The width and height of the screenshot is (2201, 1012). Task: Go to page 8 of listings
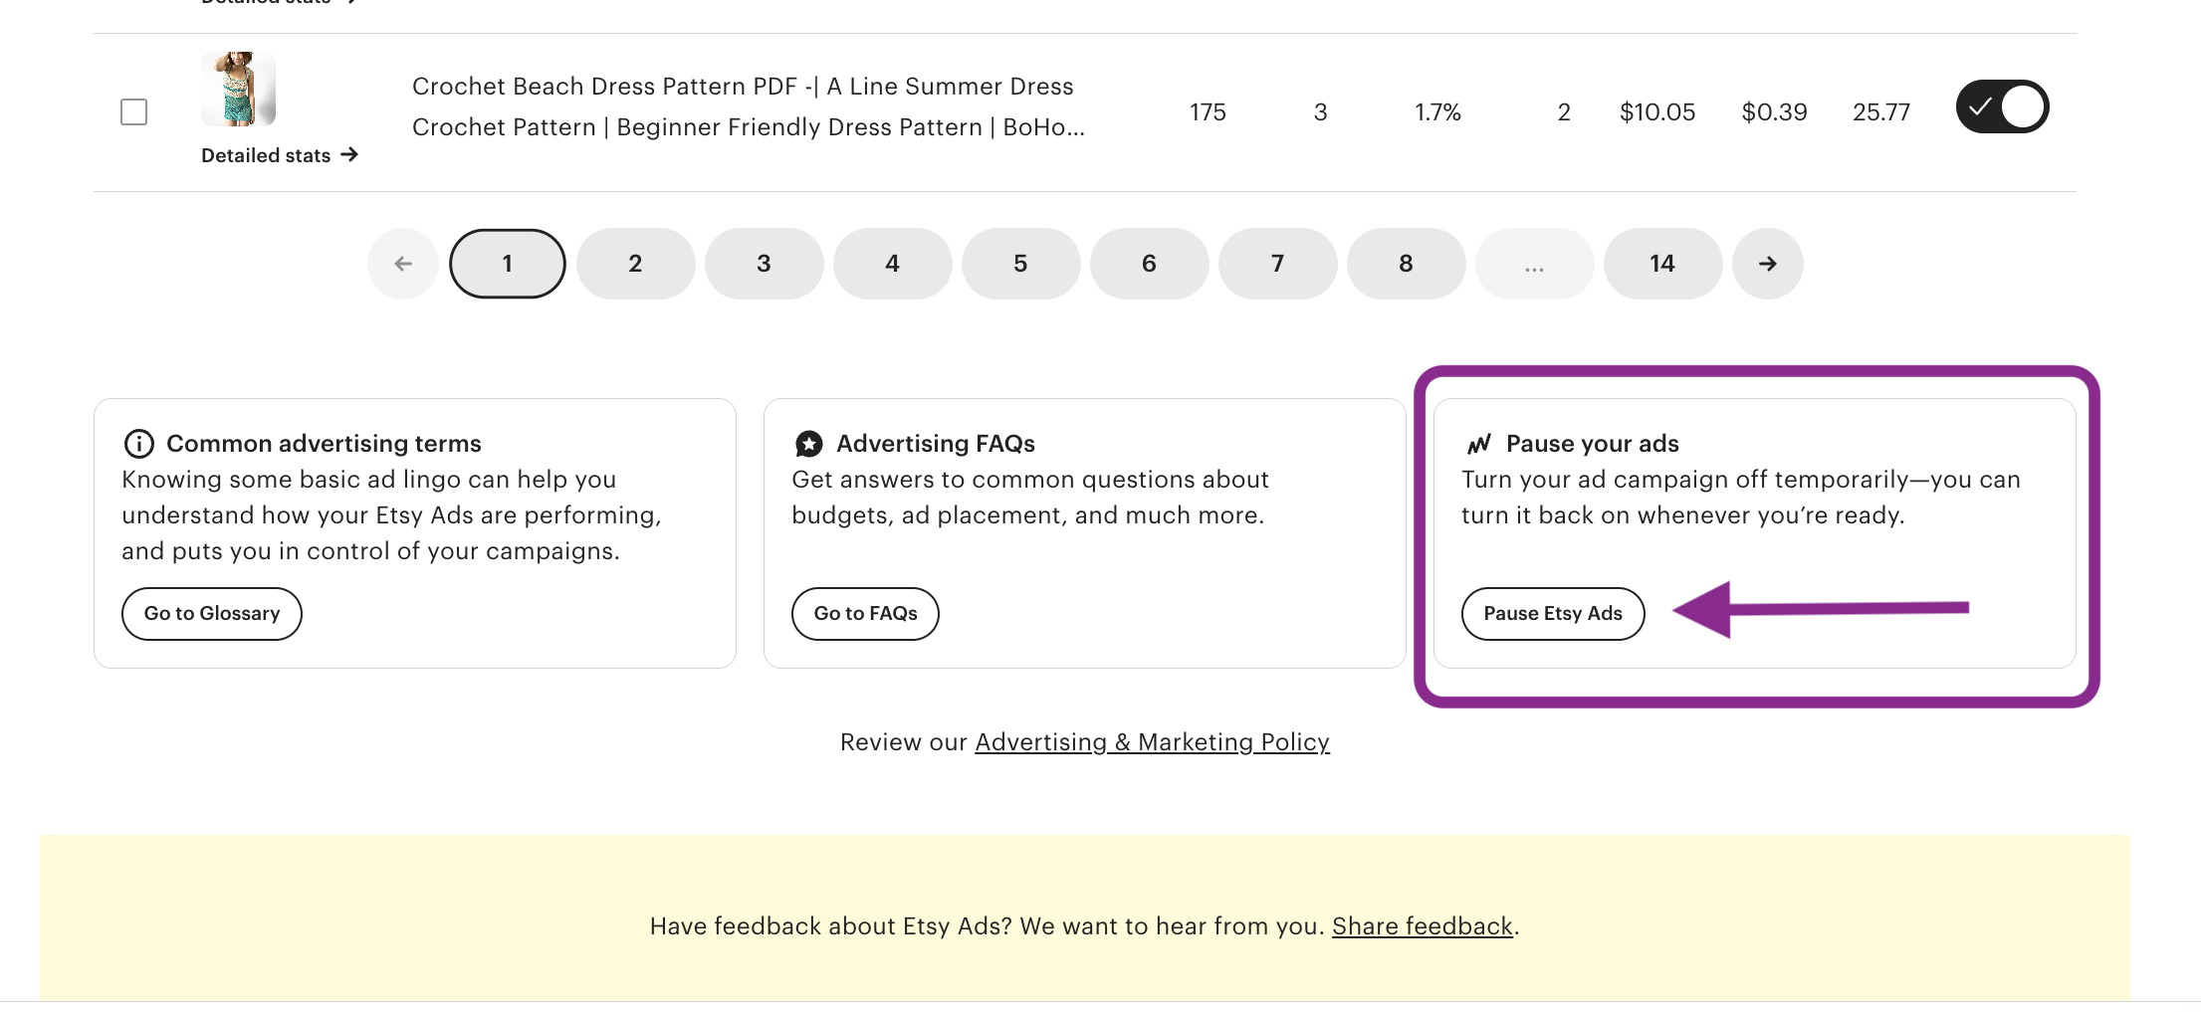click(1406, 264)
